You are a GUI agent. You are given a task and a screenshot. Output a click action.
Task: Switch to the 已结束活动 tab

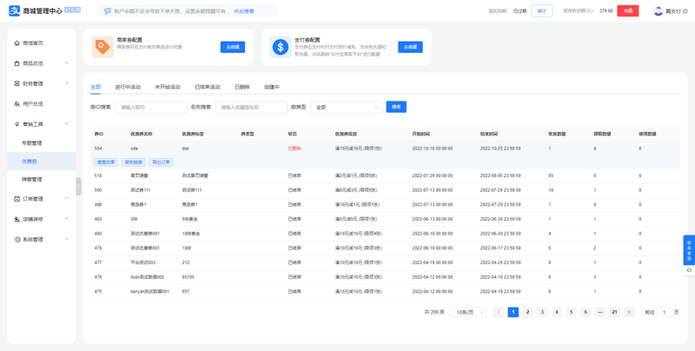[x=208, y=87]
